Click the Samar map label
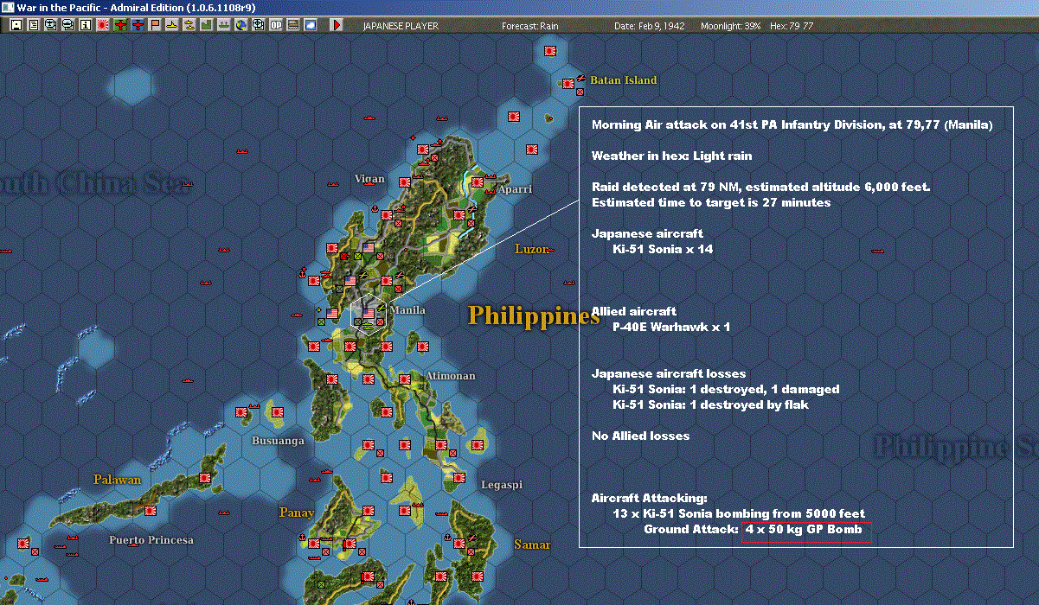1039x605 pixels. pos(532,544)
